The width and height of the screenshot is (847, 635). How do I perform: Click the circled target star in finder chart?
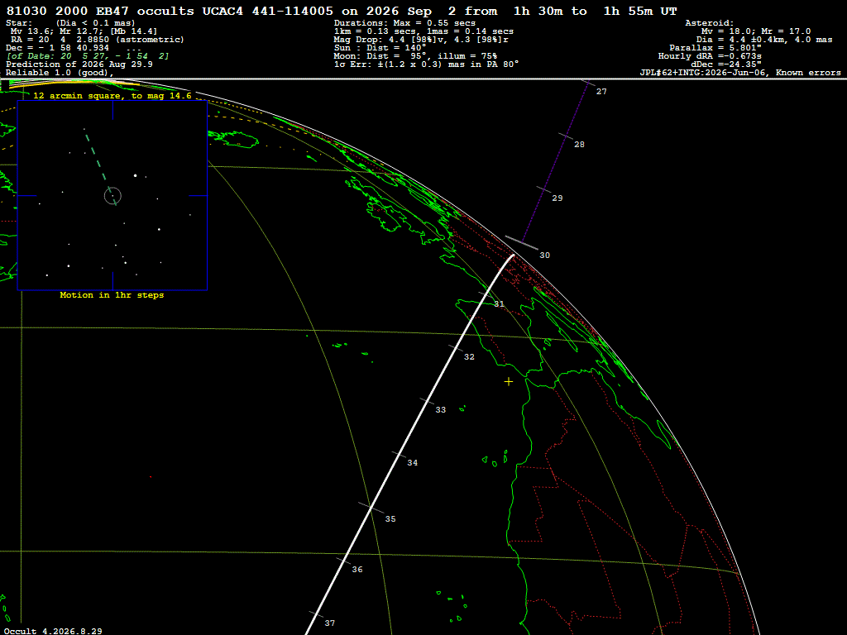point(112,196)
